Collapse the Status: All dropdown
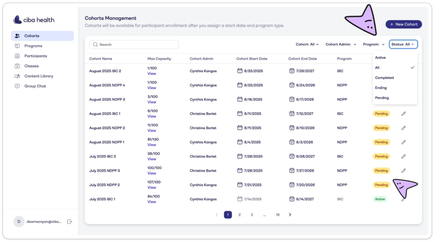This screenshot has width=434, height=241. [x=403, y=44]
